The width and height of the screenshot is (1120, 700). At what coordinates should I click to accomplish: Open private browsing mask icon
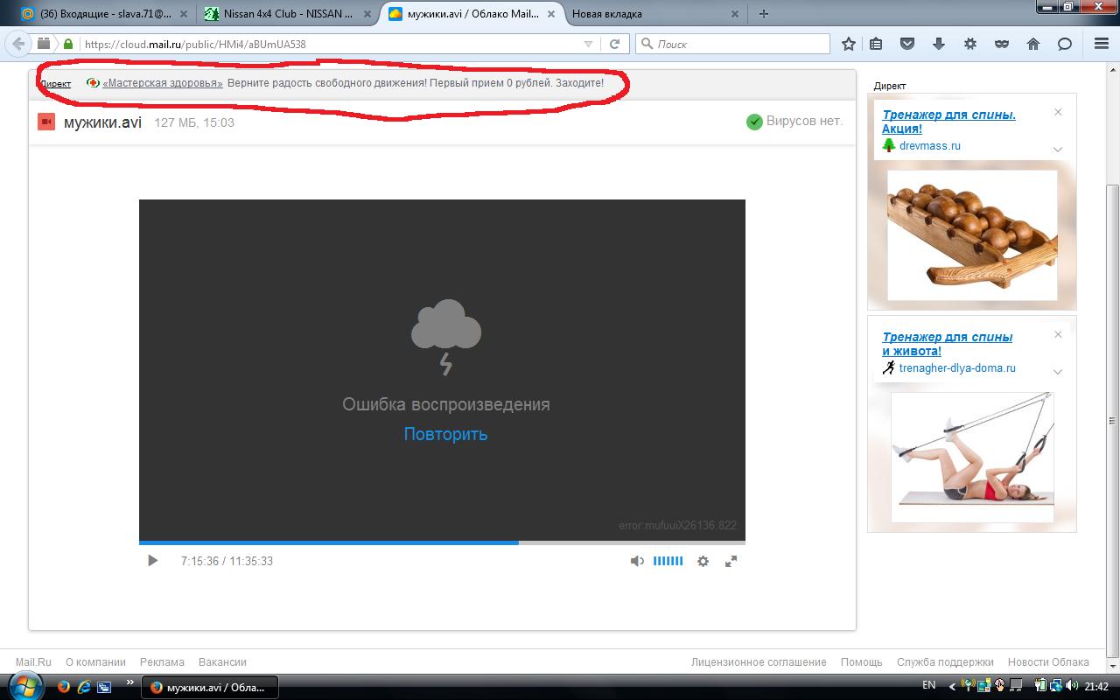tap(1002, 44)
